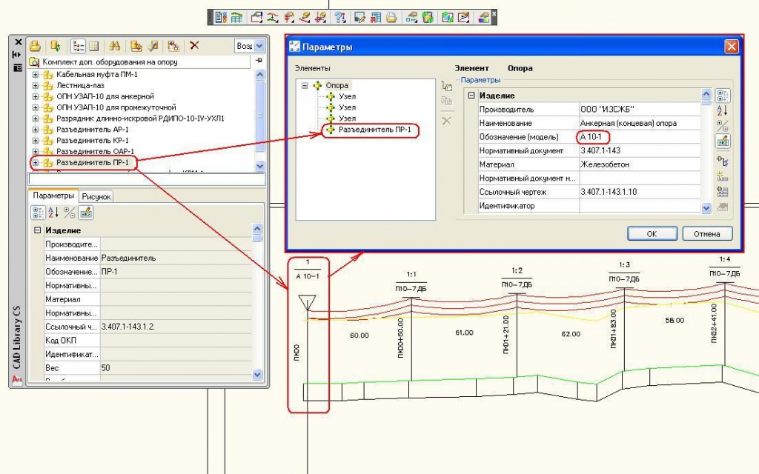
Task: Click expand/collapse all icon in dialog right toolbar
Action: pyautogui.click(x=723, y=126)
